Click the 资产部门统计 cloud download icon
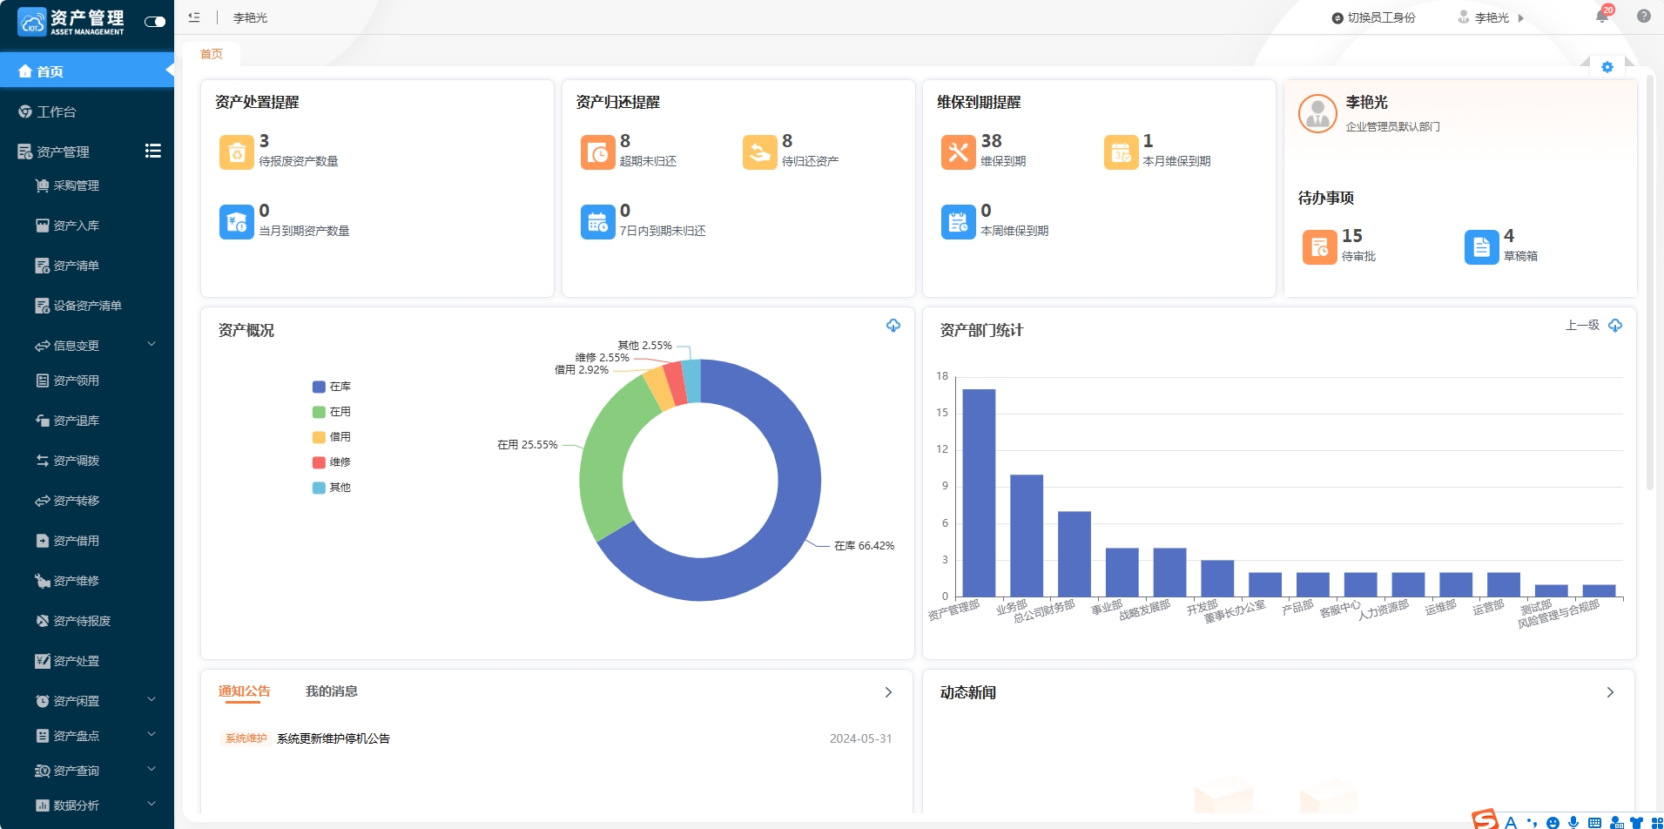 [x=1615, y=326]
